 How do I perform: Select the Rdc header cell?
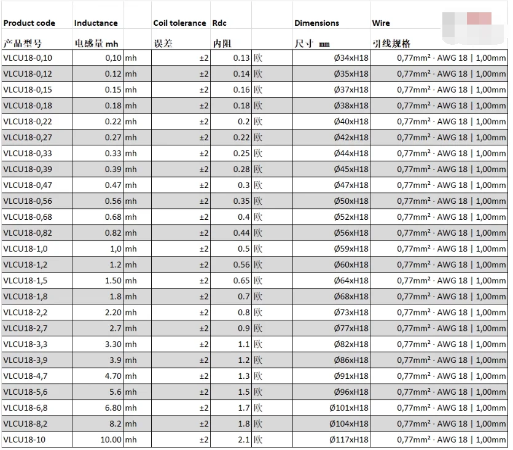pos(231,15)
